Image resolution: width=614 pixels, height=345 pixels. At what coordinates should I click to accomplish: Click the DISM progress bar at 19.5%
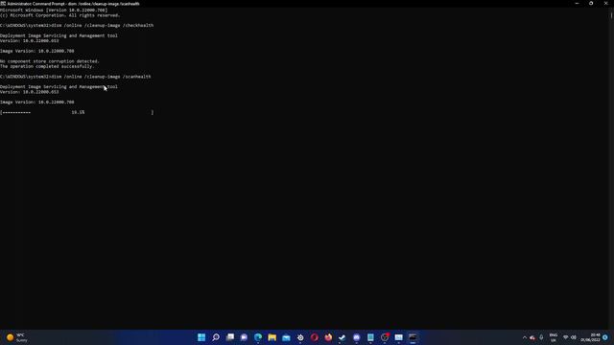(x=77, y=112)
